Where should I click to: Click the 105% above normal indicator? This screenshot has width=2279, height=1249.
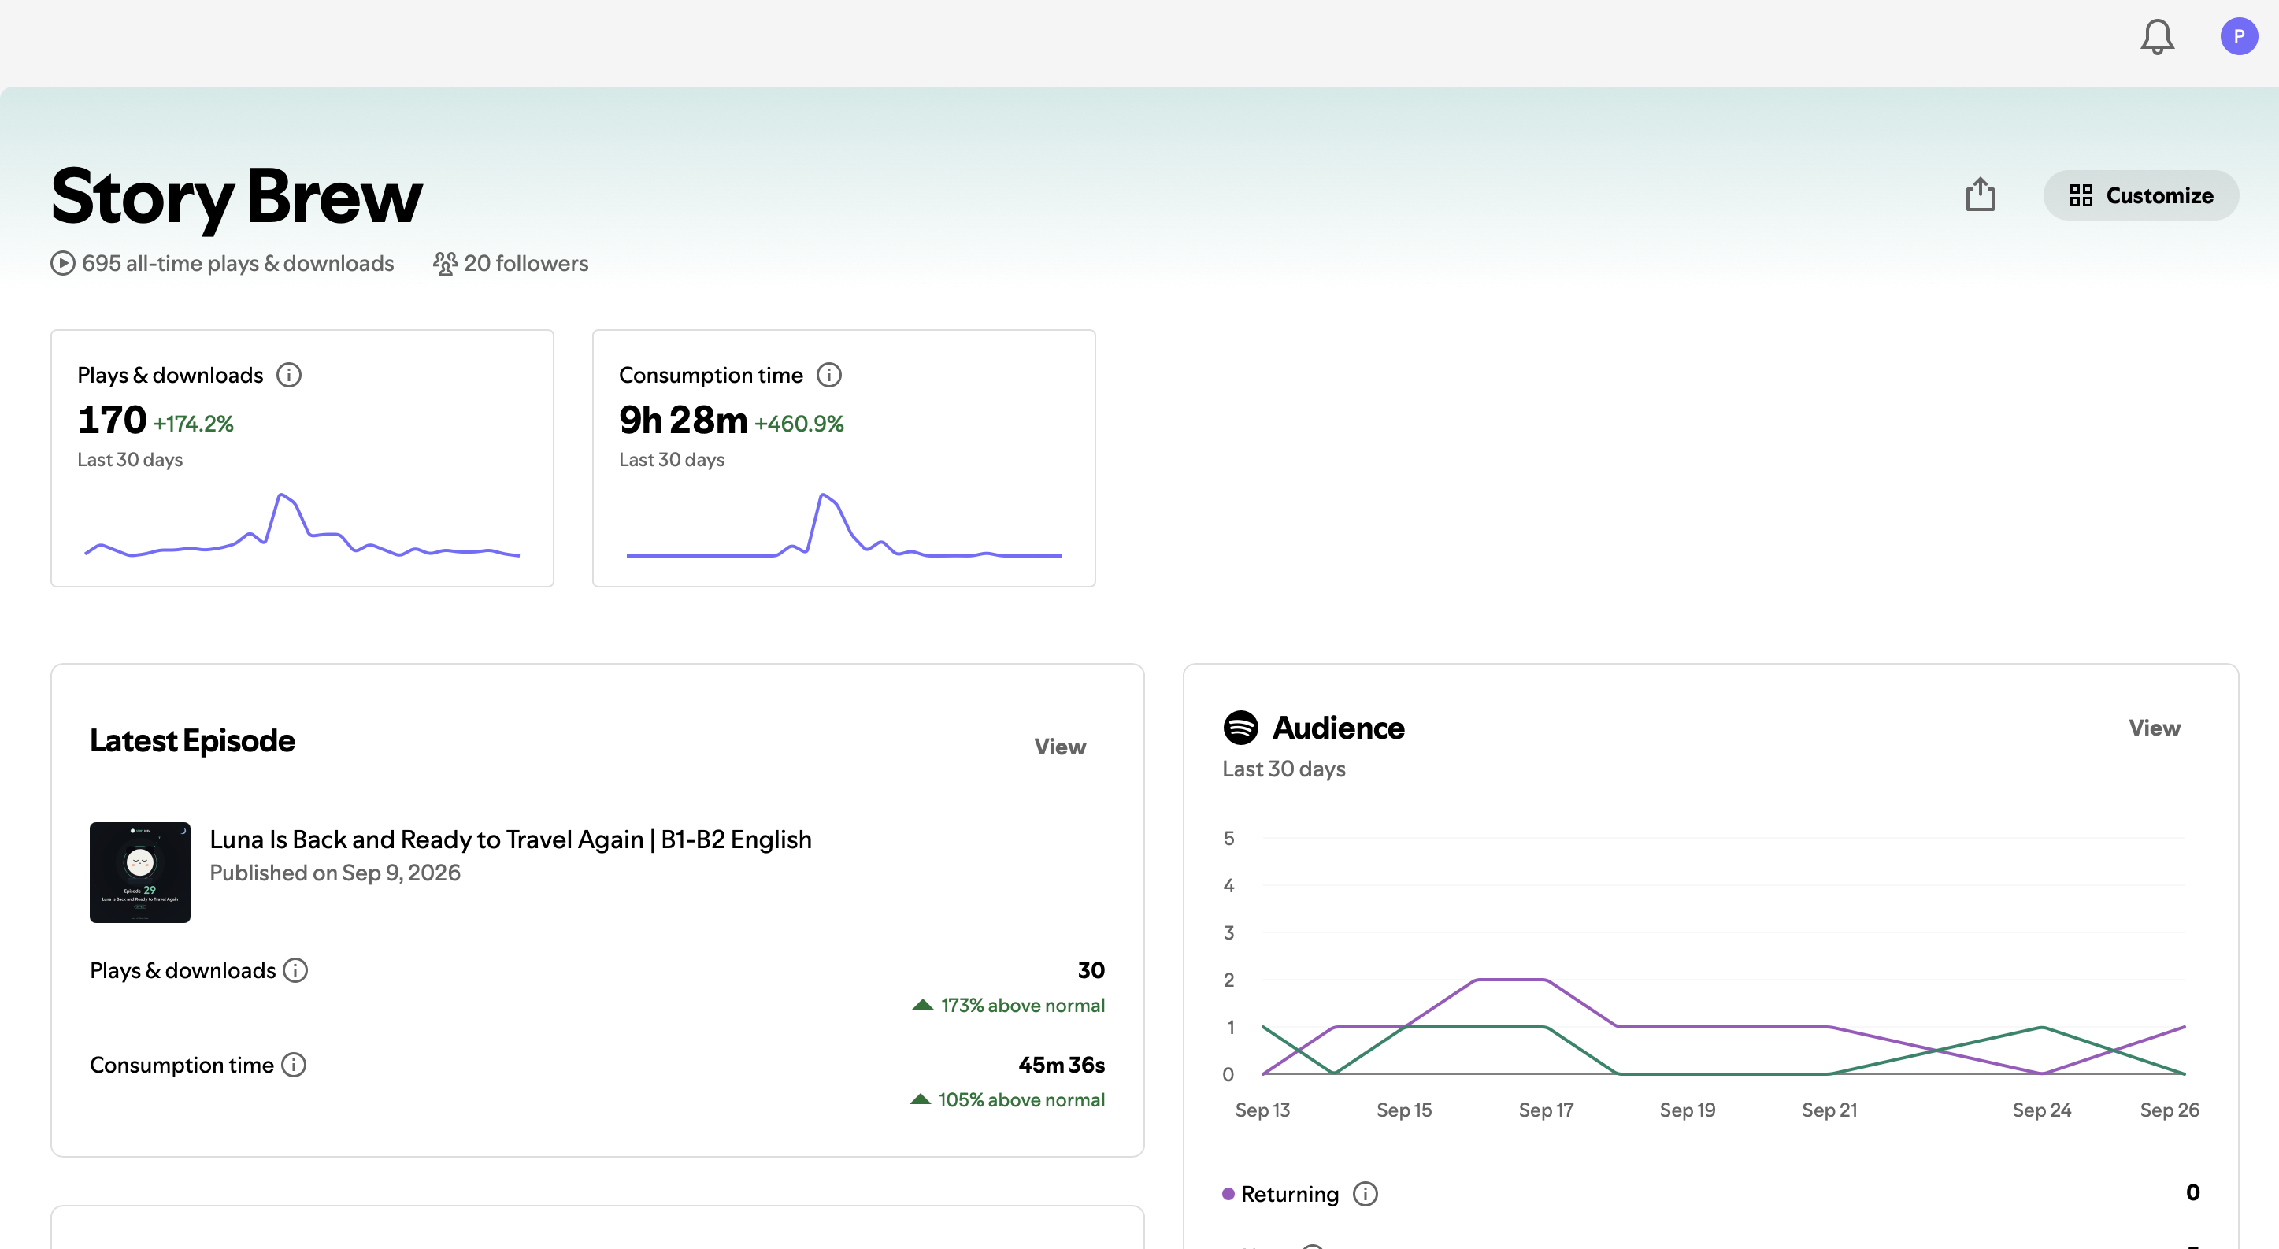1008,1100
